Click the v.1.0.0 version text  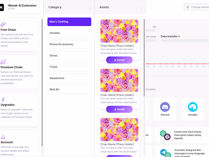coord(11,9)
